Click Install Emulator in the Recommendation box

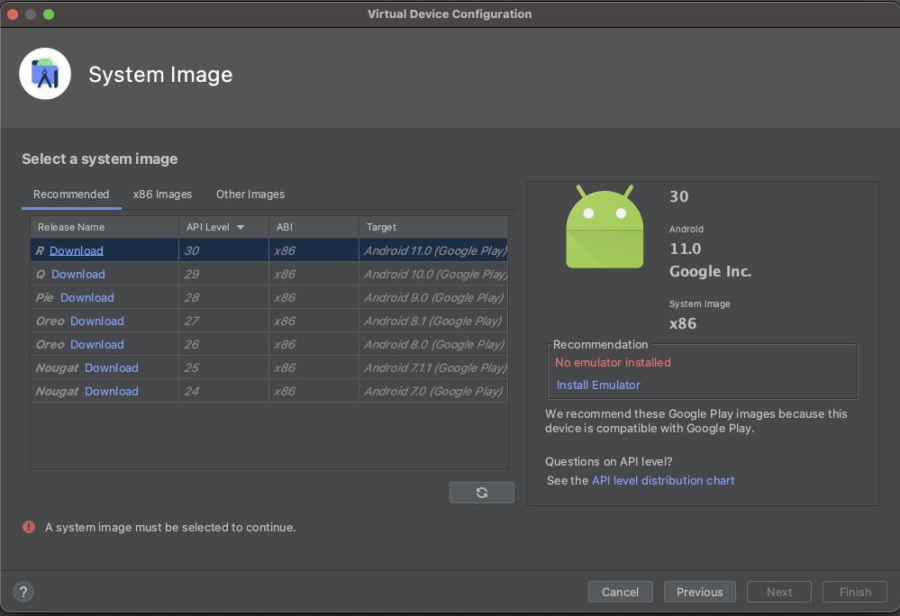click(x=597, y=385)
